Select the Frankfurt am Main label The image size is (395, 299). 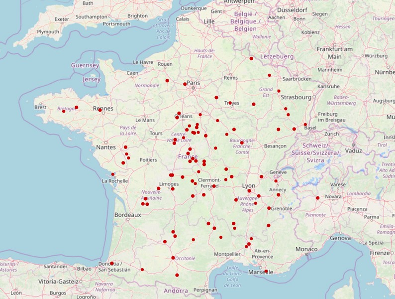click(334, 53)
